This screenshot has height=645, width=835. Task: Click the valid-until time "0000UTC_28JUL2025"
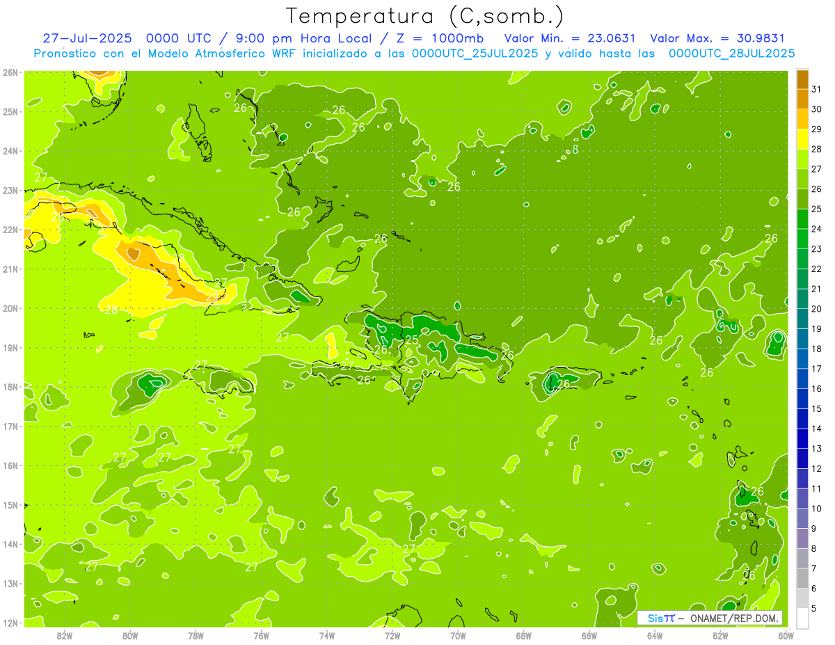731,54
